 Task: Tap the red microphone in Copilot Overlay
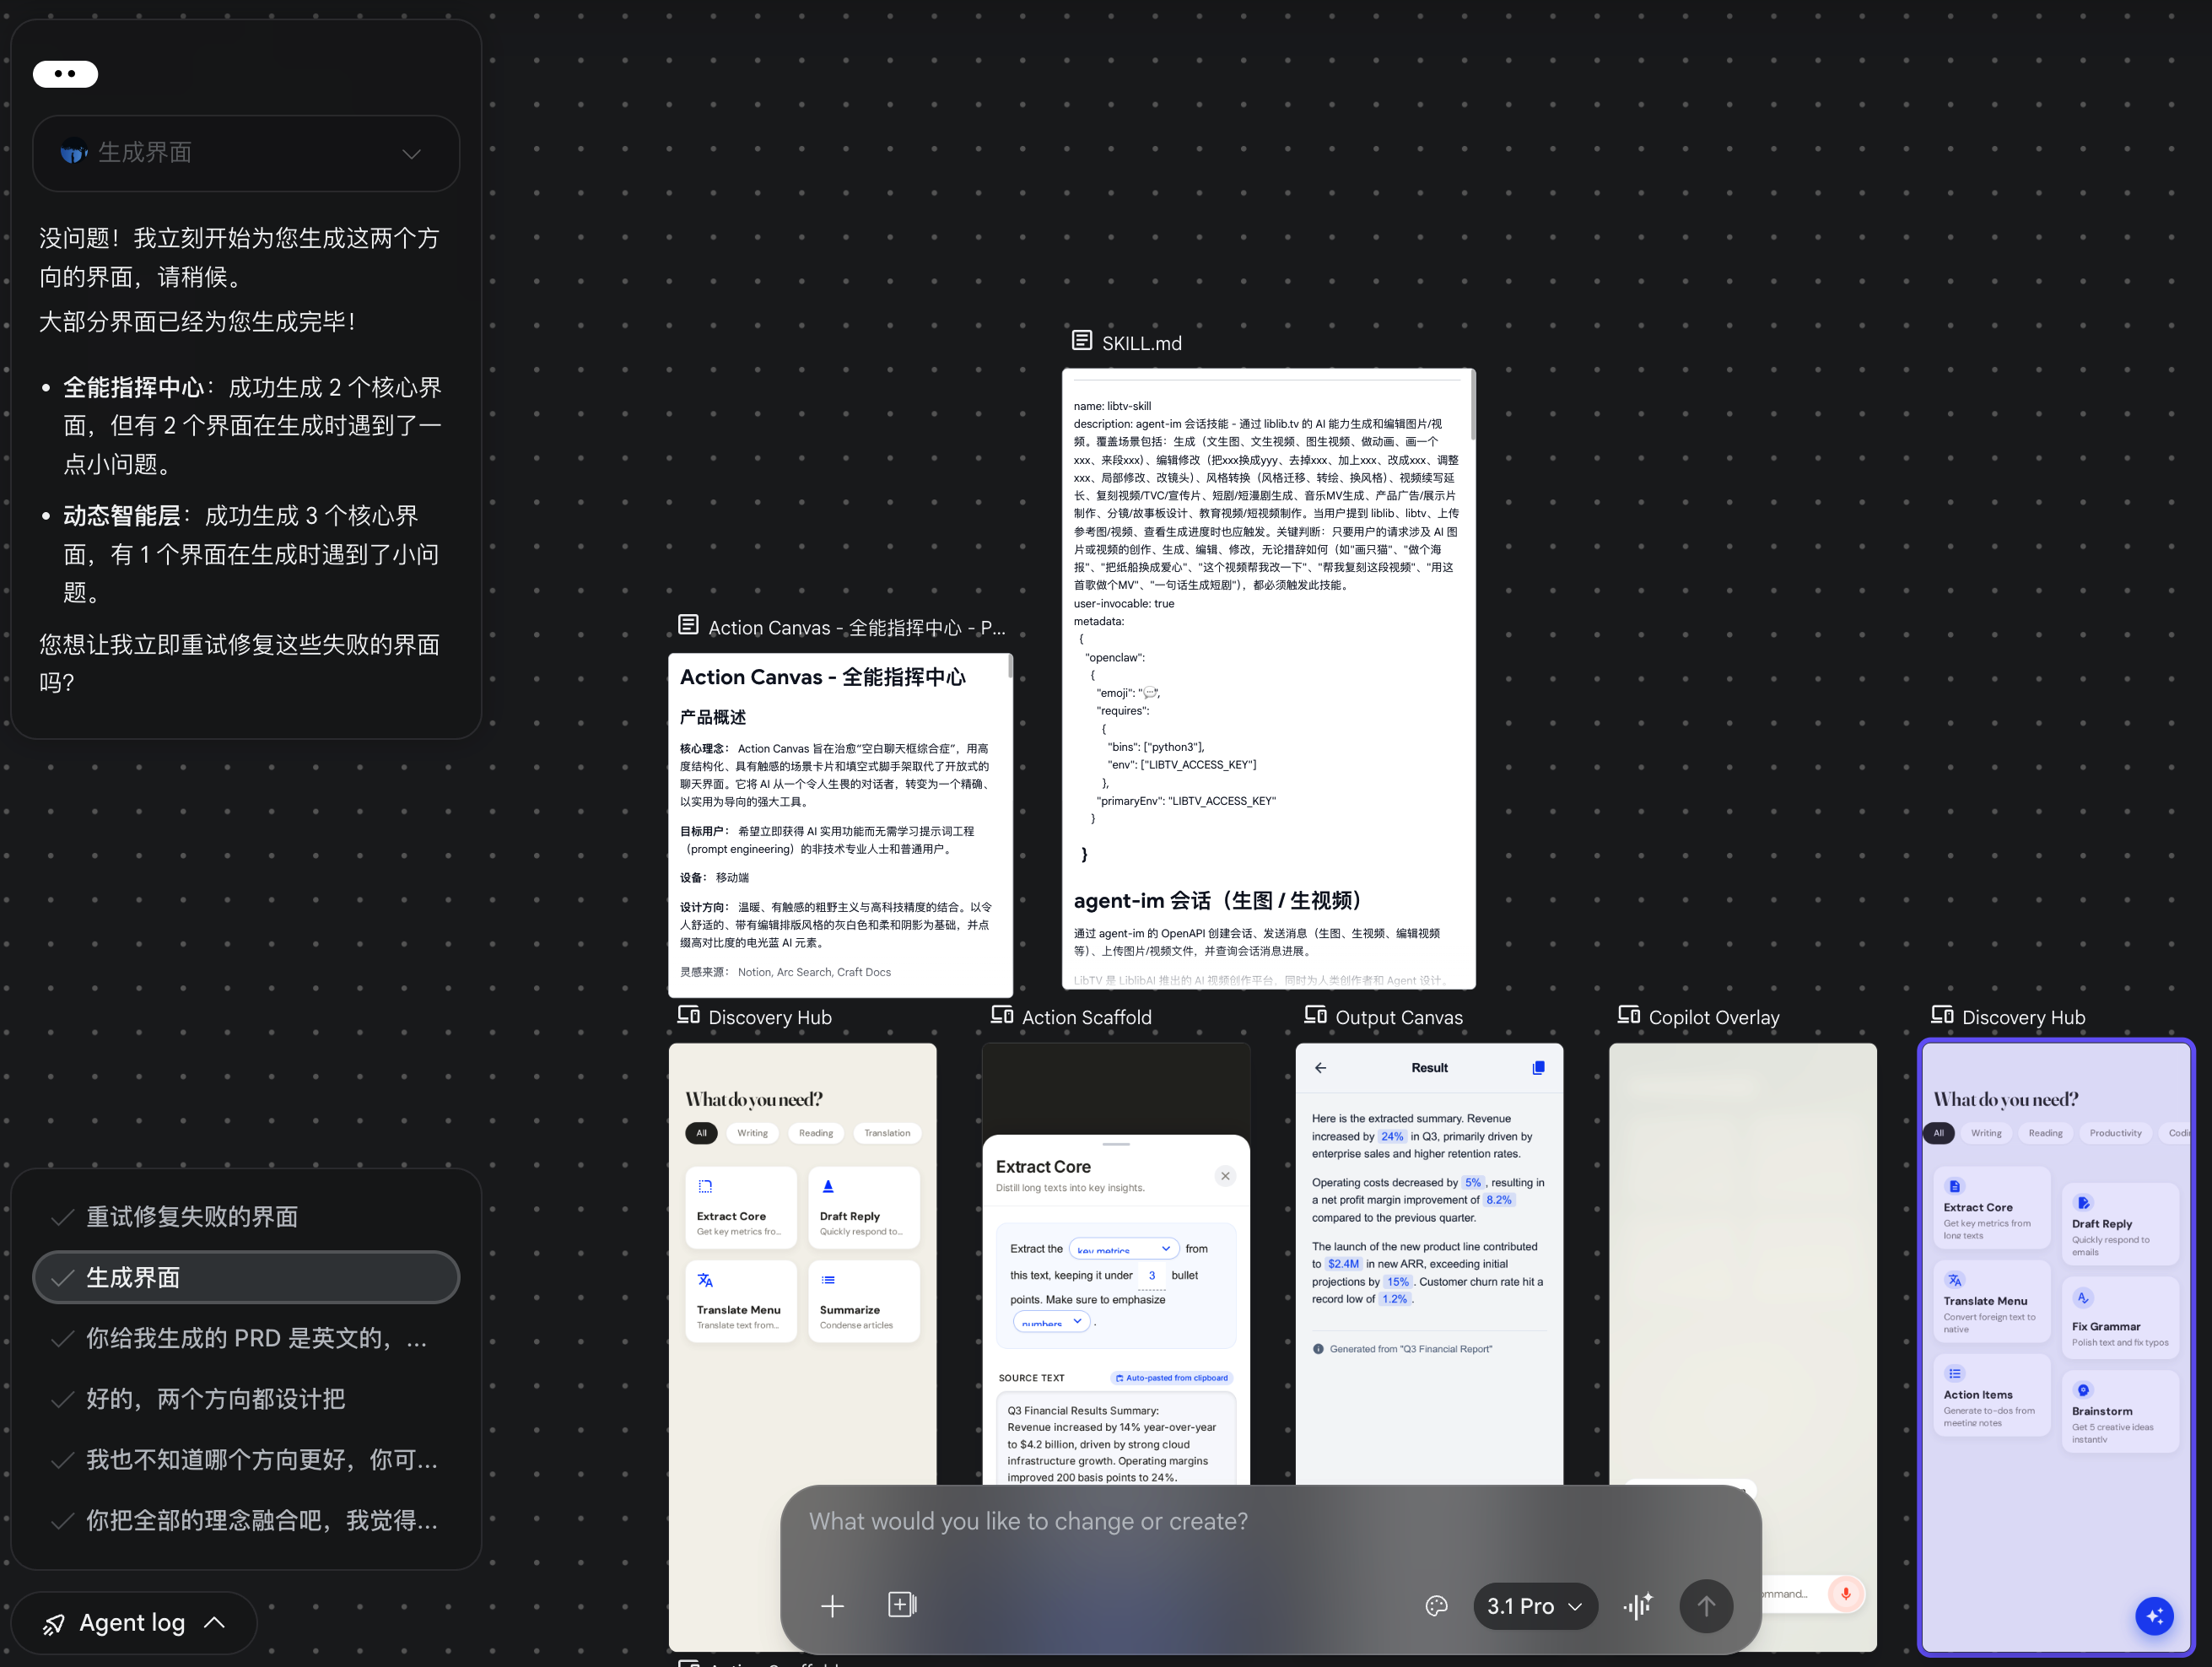[x=1845, y=1593]
